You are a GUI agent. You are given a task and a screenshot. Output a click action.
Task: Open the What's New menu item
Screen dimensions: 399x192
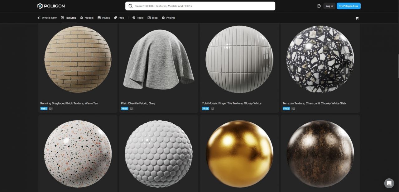47,18
